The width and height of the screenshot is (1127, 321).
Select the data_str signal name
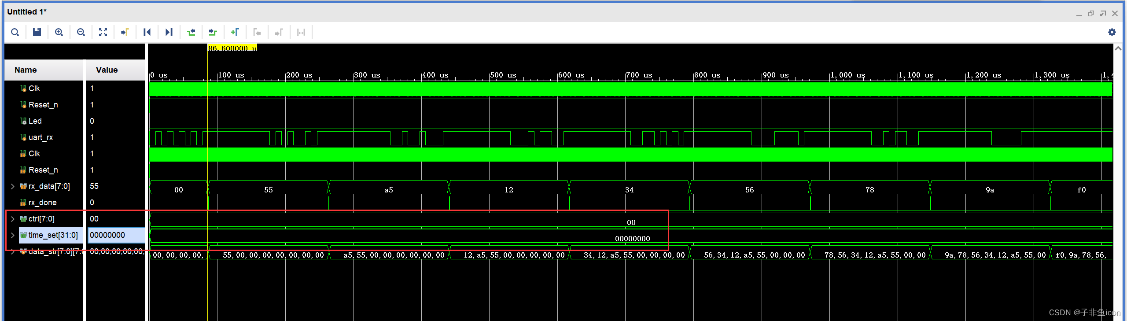[x=55, y=251]
